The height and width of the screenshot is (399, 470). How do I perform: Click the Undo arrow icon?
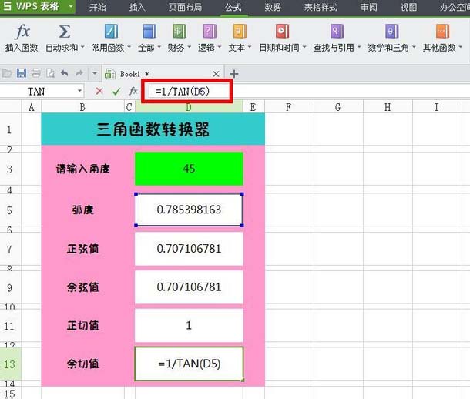pos(65,72)
